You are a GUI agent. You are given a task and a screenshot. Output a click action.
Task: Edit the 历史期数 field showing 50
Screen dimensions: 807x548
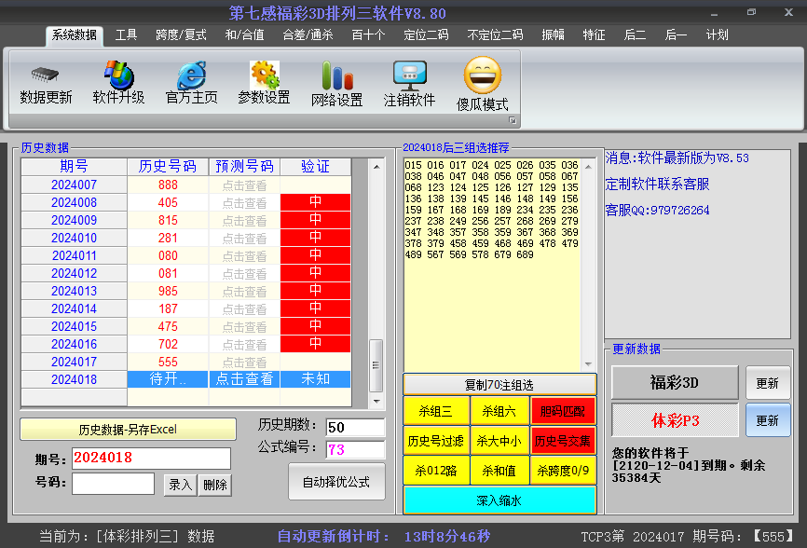pyautogui.click(x=356, y=427)
